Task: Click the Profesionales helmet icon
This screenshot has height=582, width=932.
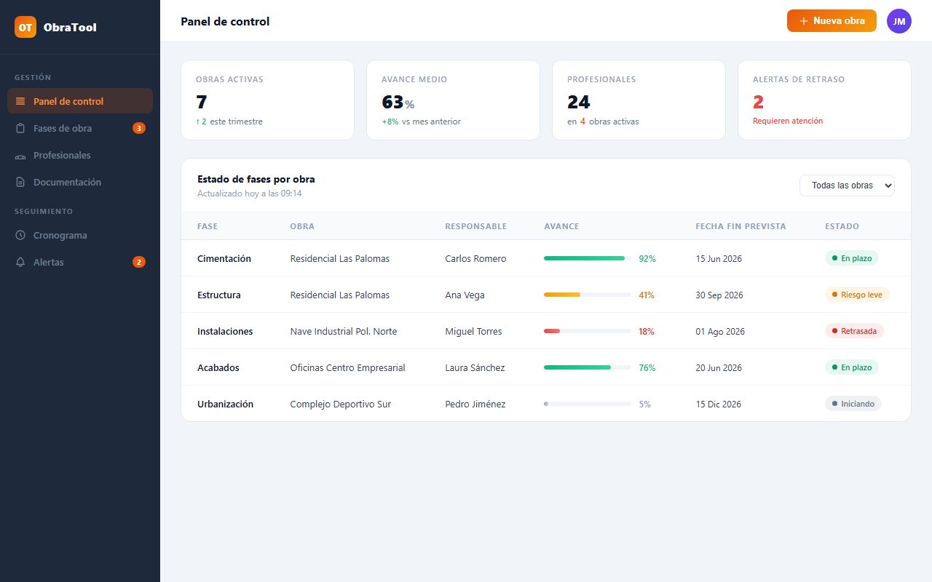Action: pos(20,156)
